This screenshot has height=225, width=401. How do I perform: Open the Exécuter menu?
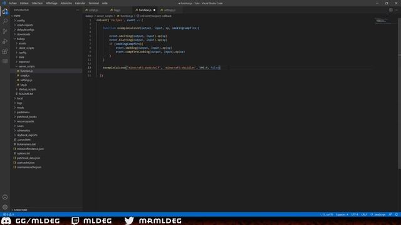pos(80,3)
